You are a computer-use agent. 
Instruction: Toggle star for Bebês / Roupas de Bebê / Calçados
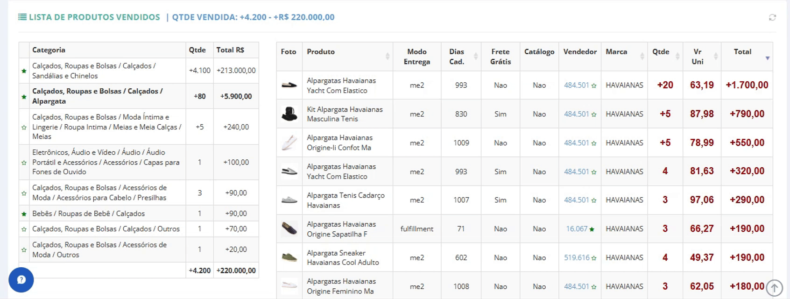[x=24, y=214]
